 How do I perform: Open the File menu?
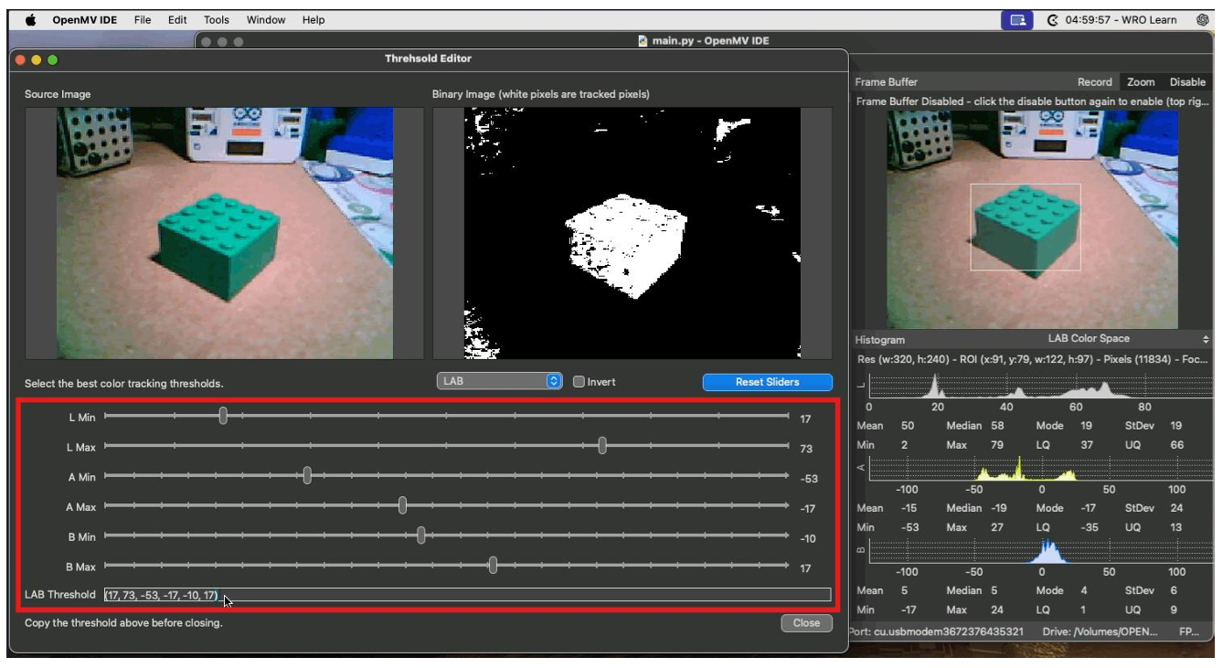[x=143, y=20]
